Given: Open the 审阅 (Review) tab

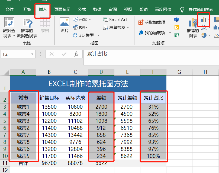Looking at the screenshot, I should coord(113,9).
